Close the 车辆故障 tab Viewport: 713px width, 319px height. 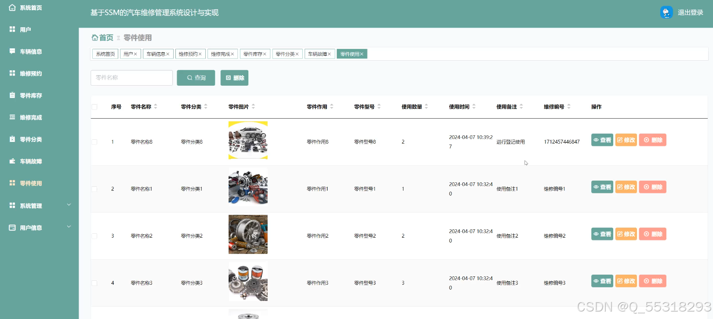pos(329,54)
